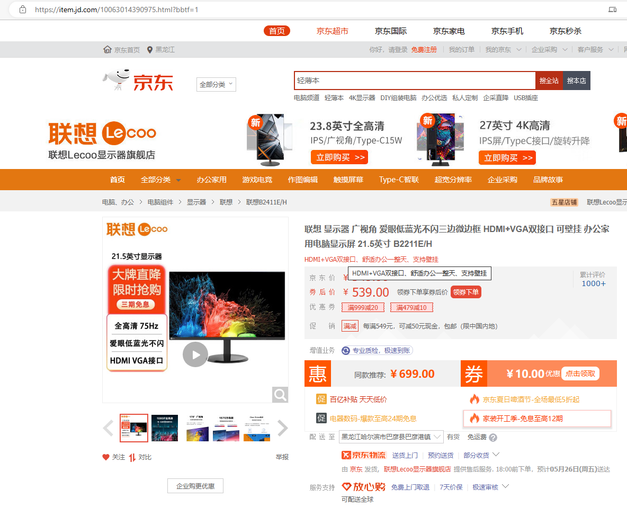Click the location pin icon beside 黑龙江

click(149, 50)
